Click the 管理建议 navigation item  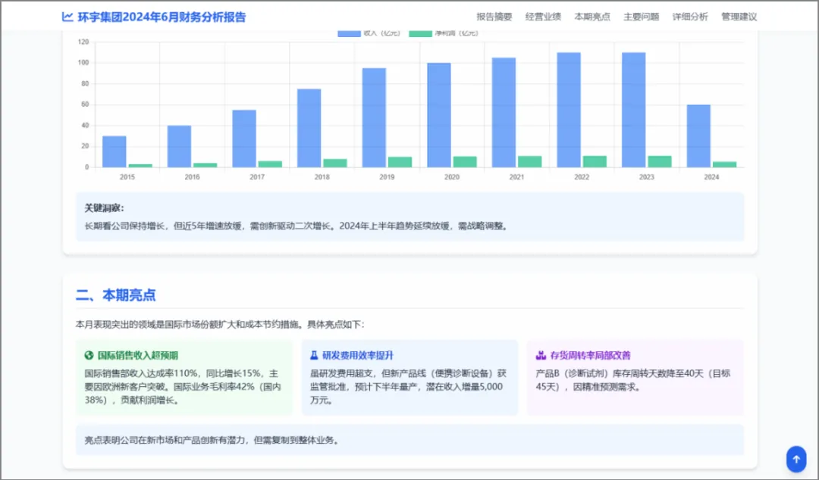[739, 16]
